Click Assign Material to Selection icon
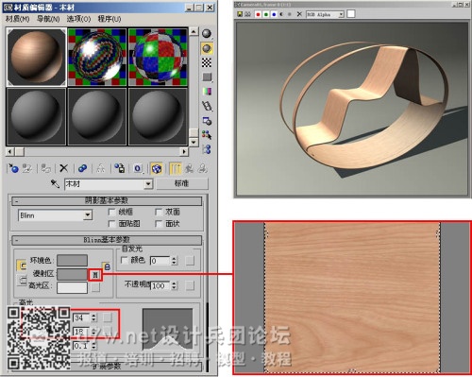472x377 pixels. pyautogui.click(x=46, y=168)
